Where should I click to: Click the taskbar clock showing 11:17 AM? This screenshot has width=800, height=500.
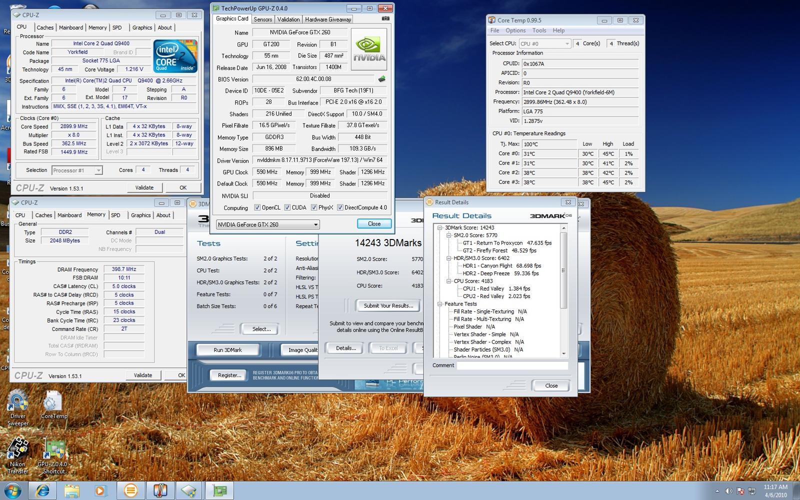click(775, 487)
